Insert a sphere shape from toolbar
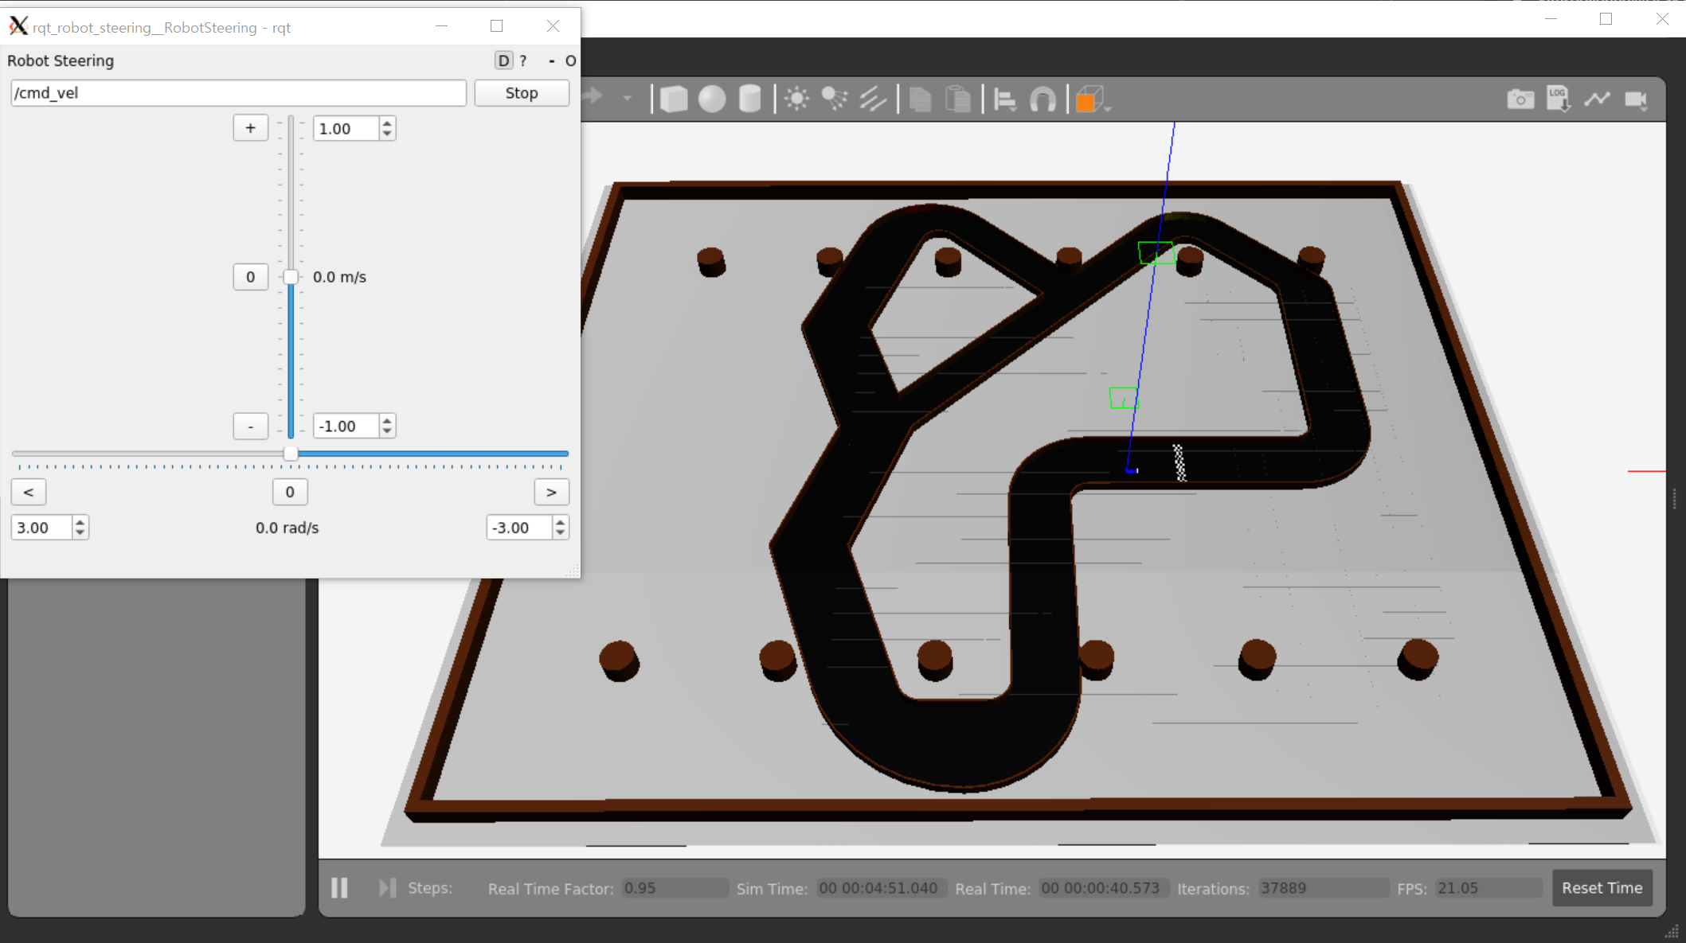Screen dimensions: 1686x943 (712, 99)
